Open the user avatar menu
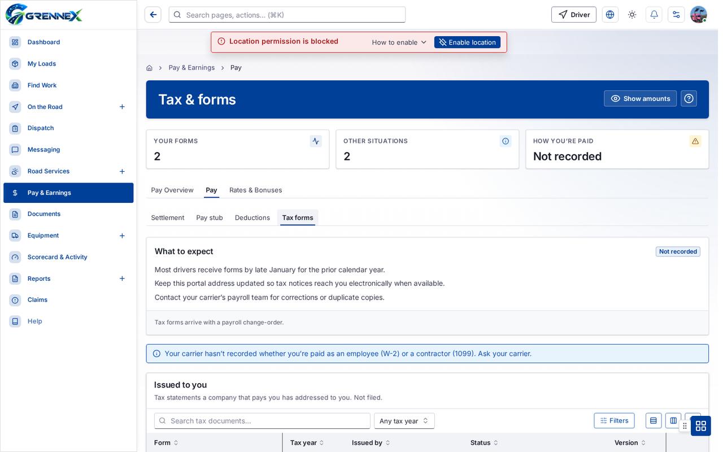723x452 pixels. tap(699, 15)
